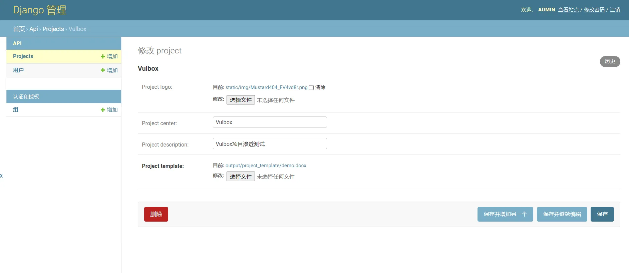Click the green plus icon beside 用户

[x=103, y=70]
